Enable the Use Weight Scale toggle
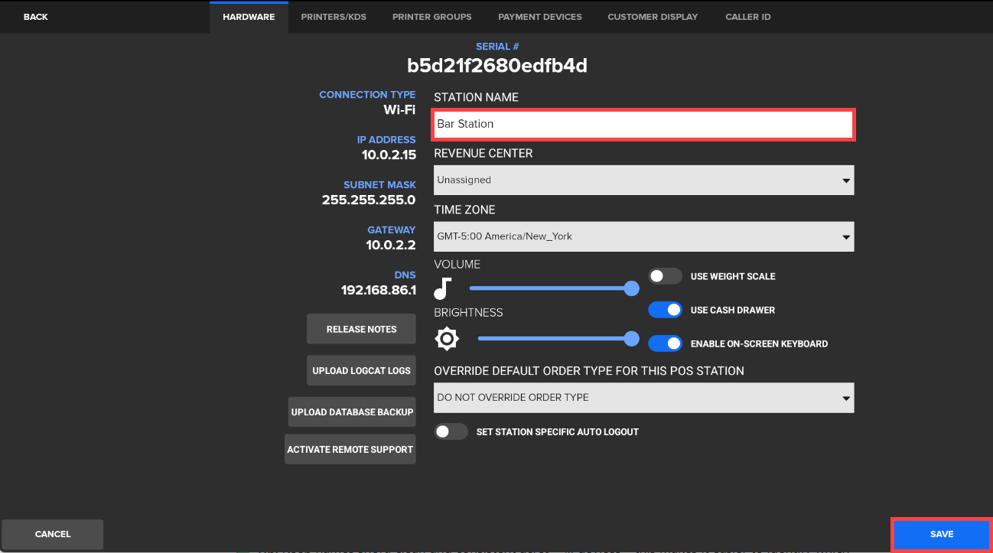 (665, 276)
